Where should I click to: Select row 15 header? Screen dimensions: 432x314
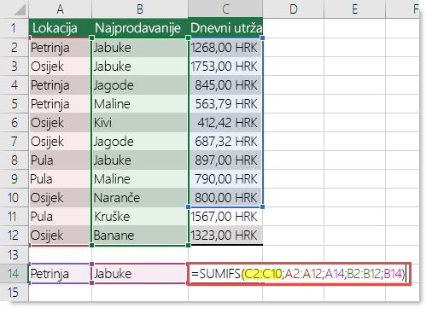[x=14, y=293]
